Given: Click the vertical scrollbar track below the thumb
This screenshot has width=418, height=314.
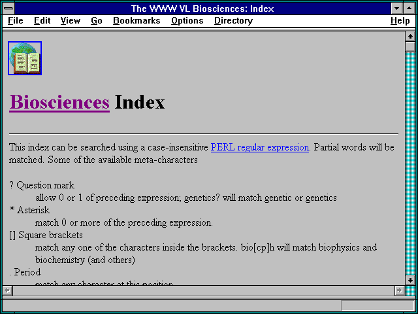Looking at the screenshot, I should tap(410, 164).
